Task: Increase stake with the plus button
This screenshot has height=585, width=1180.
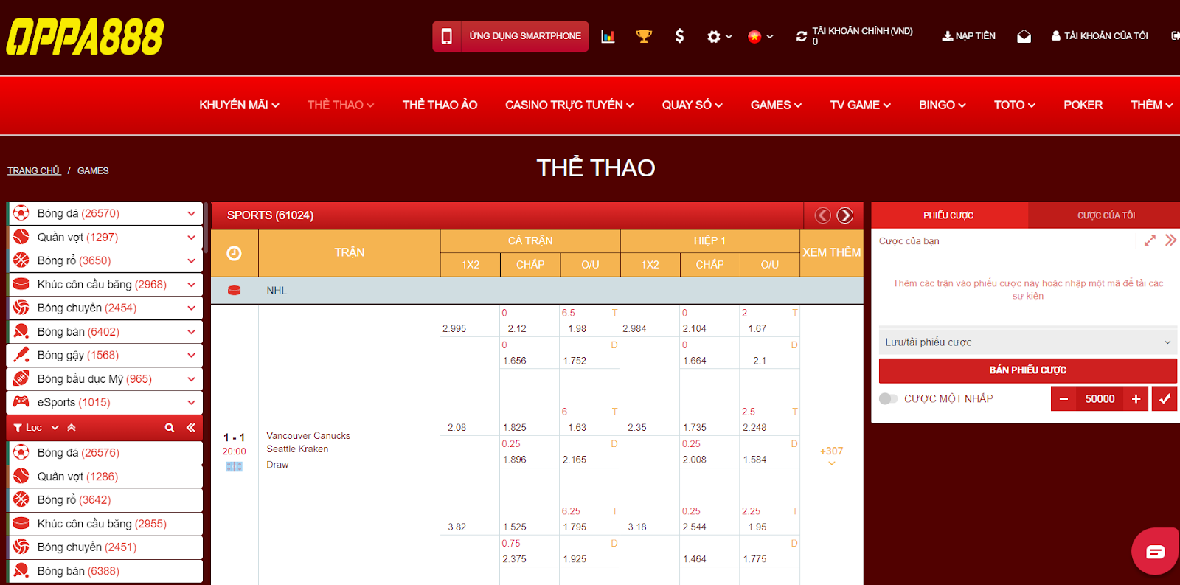Action: pyautogui.click(x=1136, y=399)
